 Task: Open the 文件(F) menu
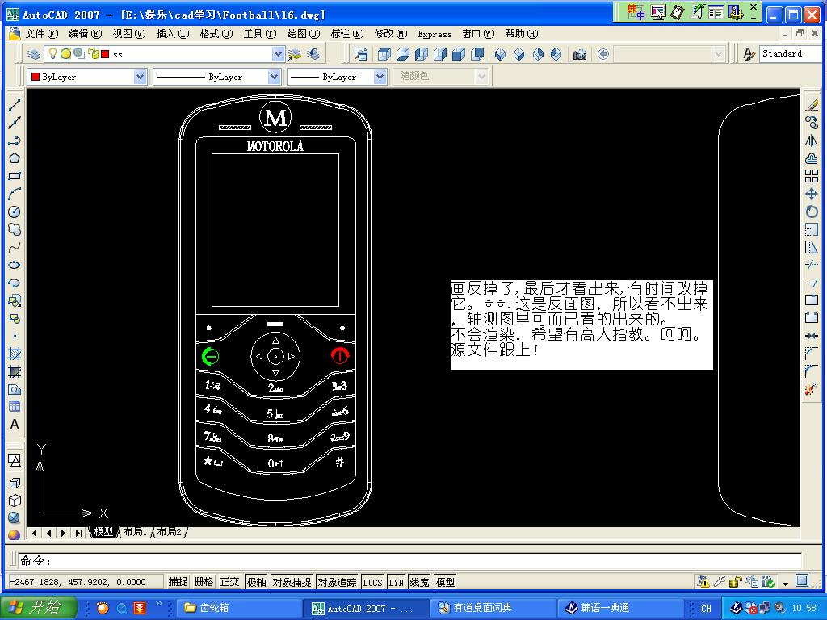pyautogui.click(x=42, y=34)
